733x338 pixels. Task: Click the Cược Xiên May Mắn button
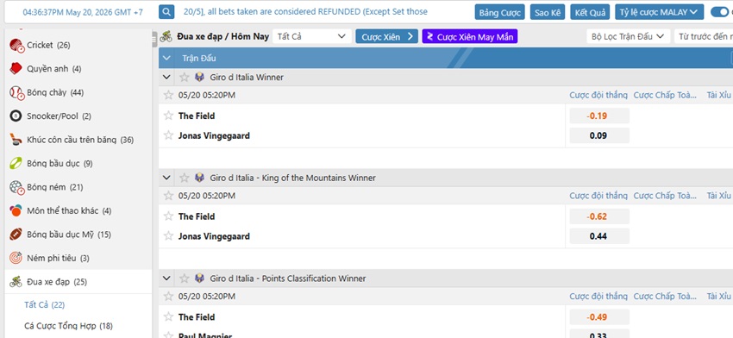tap(470, 36)
